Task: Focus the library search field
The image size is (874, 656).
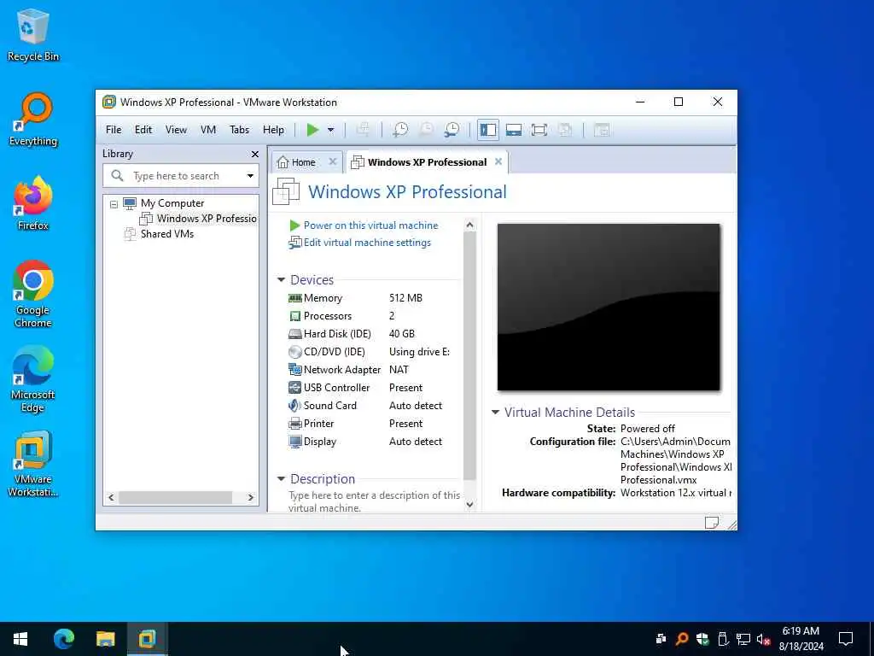Action: pos(176,176)
